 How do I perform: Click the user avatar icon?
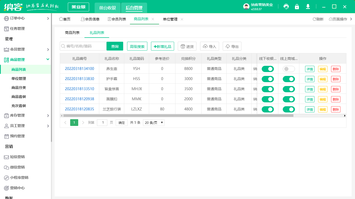246,7
